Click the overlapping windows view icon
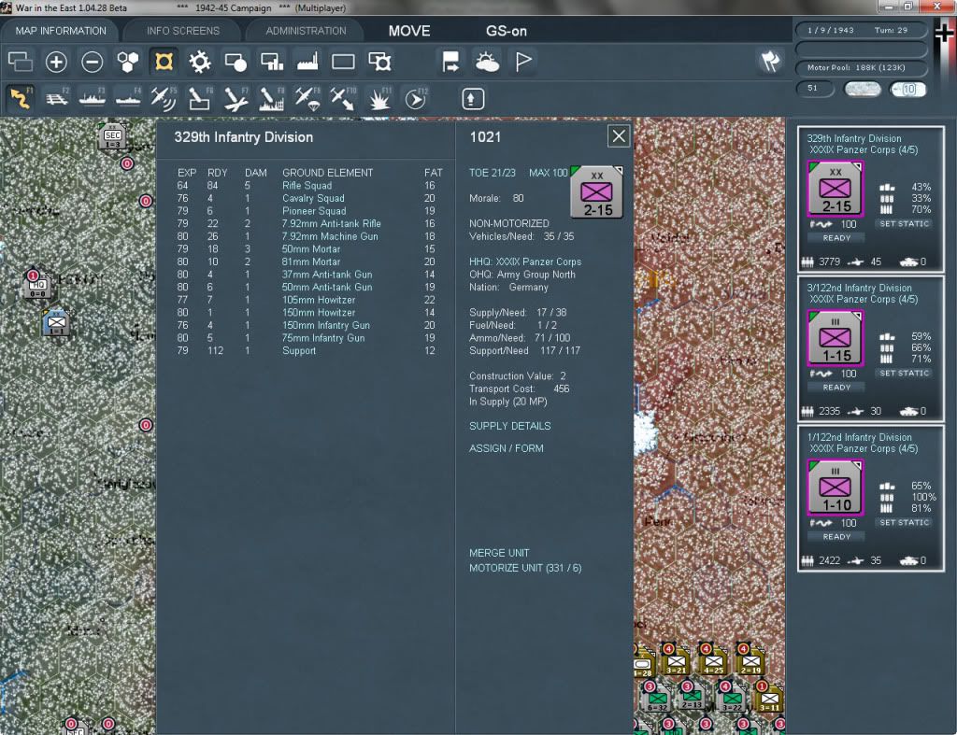This screenshot has width=957, height=735. 21,62
